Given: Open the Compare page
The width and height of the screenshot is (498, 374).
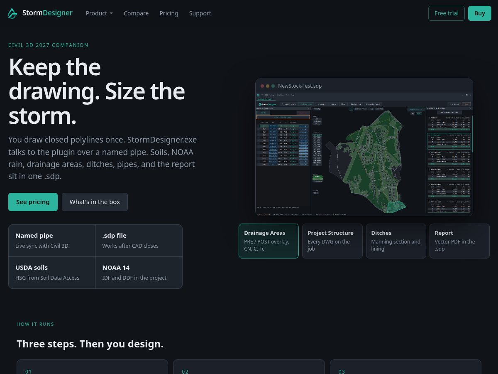Looking at the screenshot, I should (136, 13).
